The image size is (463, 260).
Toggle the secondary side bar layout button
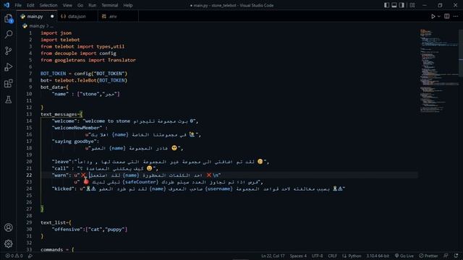[x=402, y=5]
